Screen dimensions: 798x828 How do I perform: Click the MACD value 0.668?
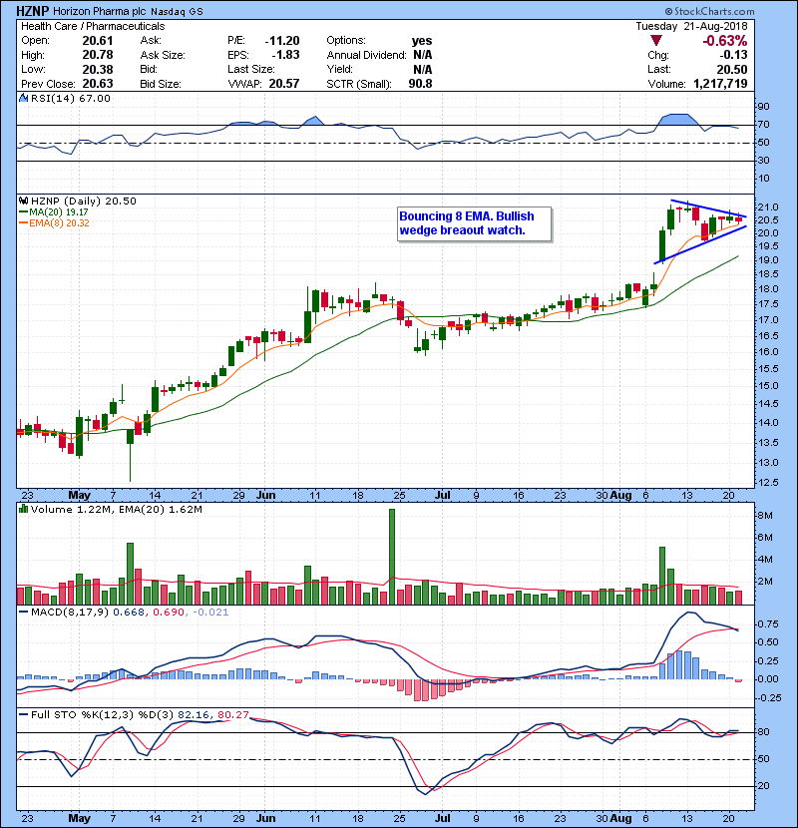[x=129, y=613]
